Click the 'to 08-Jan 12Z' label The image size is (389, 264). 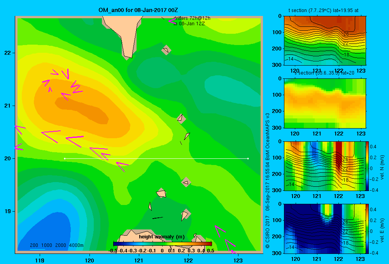pos(189,24)
